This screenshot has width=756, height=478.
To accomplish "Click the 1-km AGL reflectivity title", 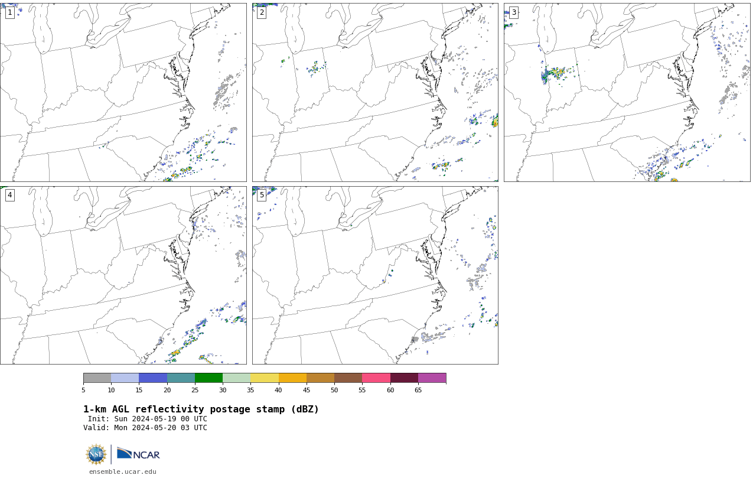I will coord(201,409).
